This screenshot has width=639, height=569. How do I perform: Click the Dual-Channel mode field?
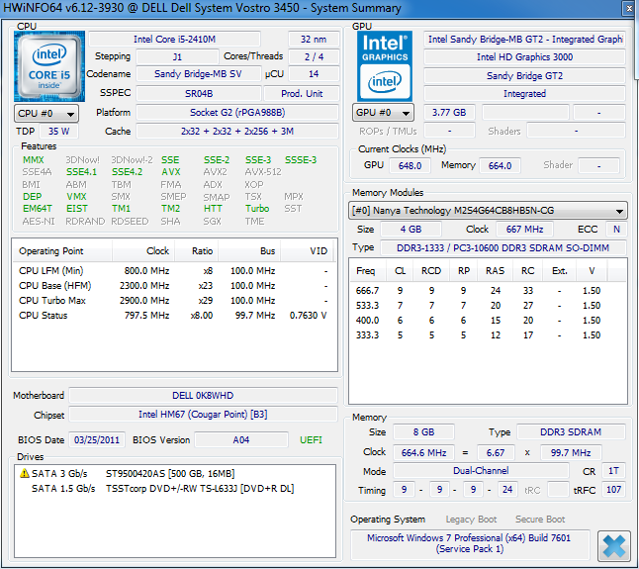481,471
